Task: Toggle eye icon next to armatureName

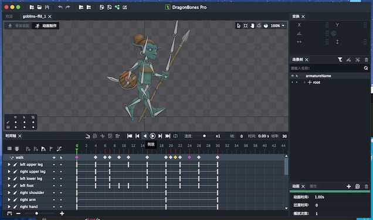Action: [293, 76]
